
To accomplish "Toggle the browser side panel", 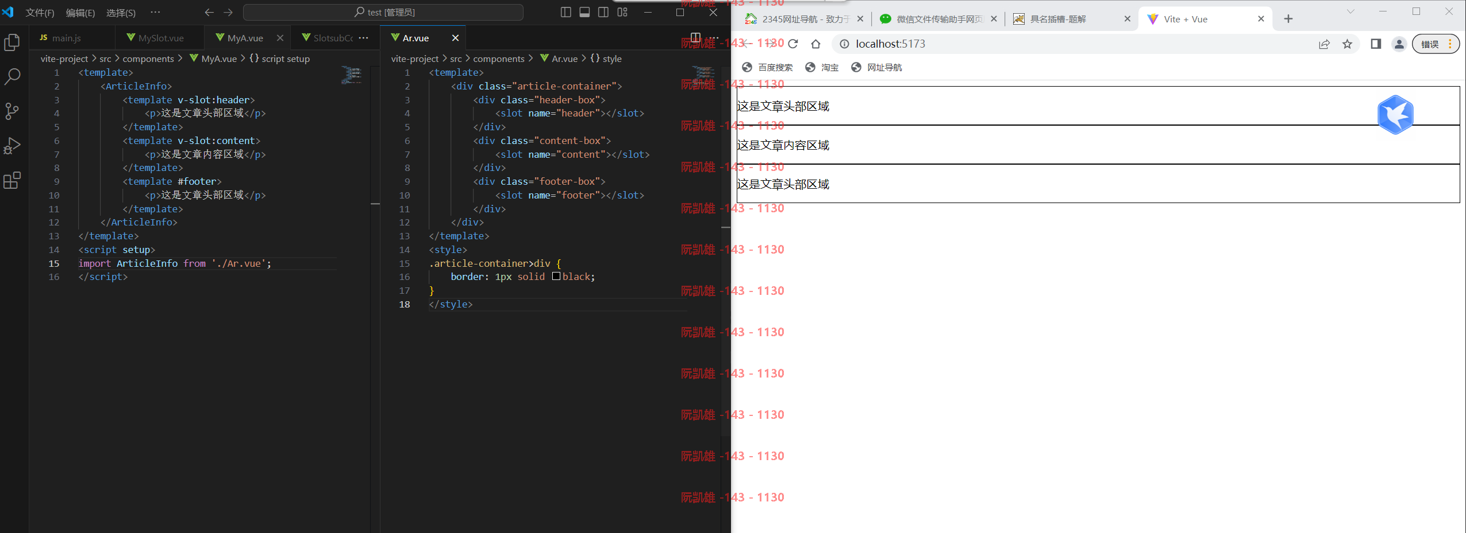I will pos(1376,44).
